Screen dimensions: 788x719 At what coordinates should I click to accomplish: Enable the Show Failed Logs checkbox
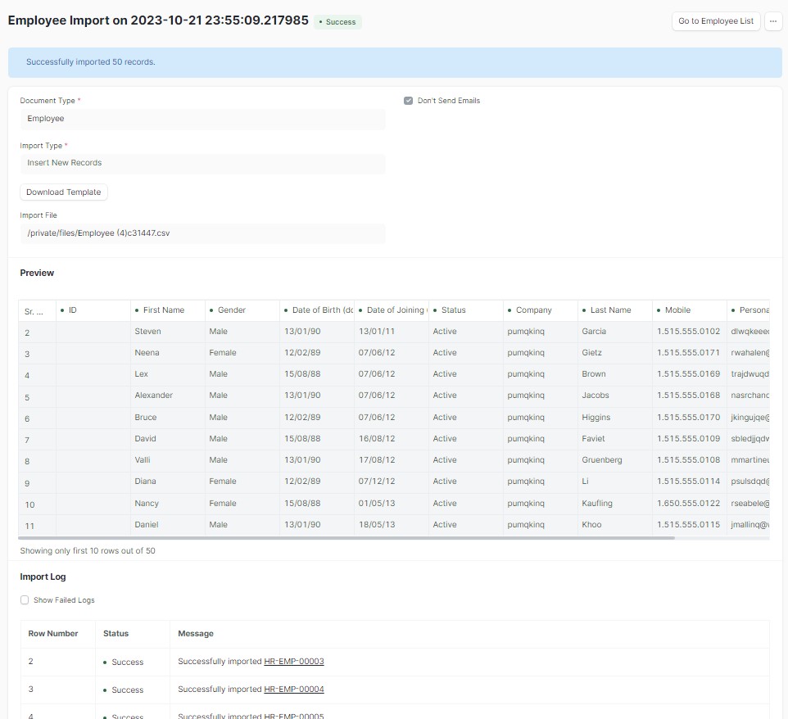(x=25, y=600)
